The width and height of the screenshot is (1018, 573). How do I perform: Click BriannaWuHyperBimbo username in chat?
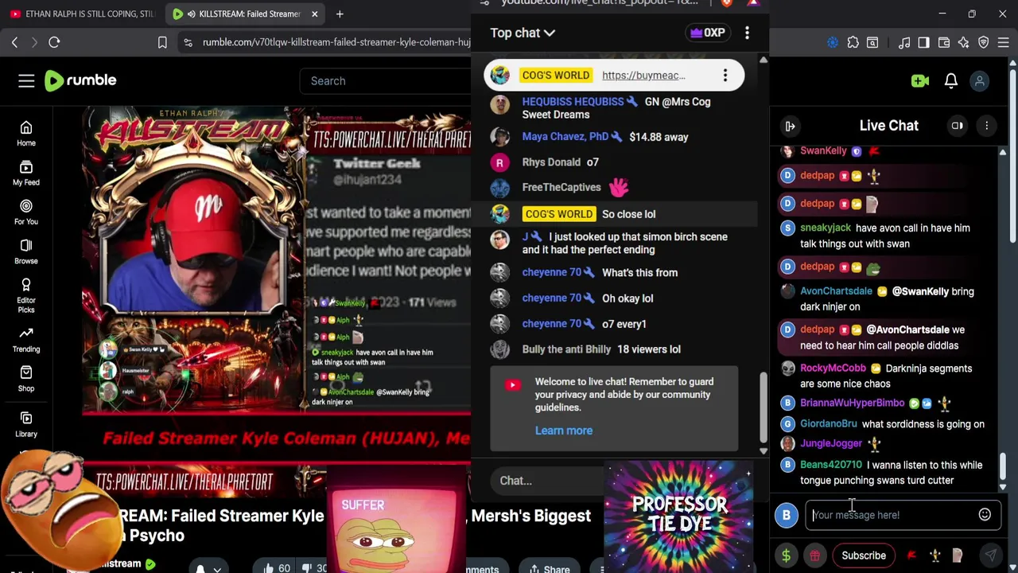click(852, 403)
